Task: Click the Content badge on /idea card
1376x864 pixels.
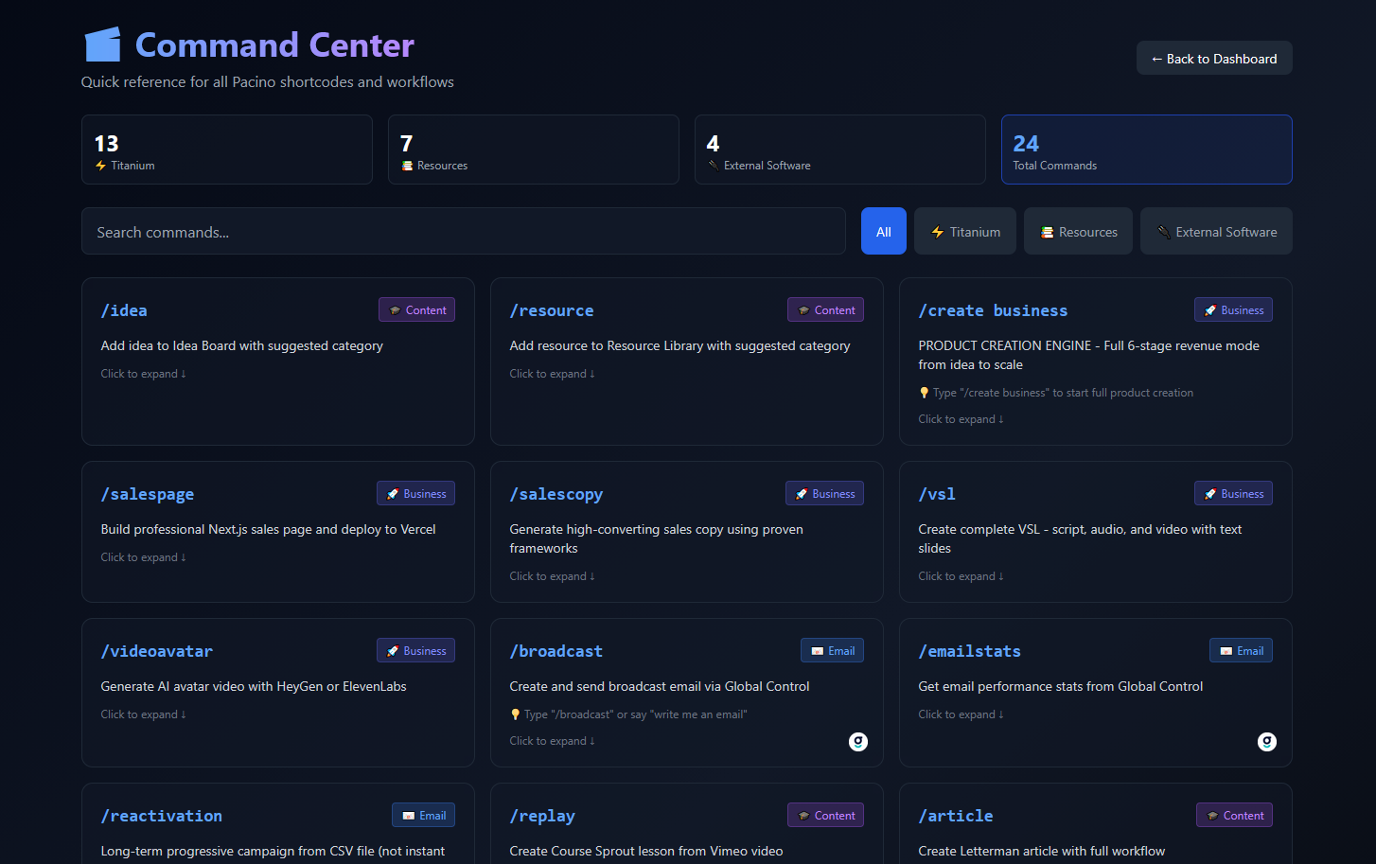Action: point(416,310)
